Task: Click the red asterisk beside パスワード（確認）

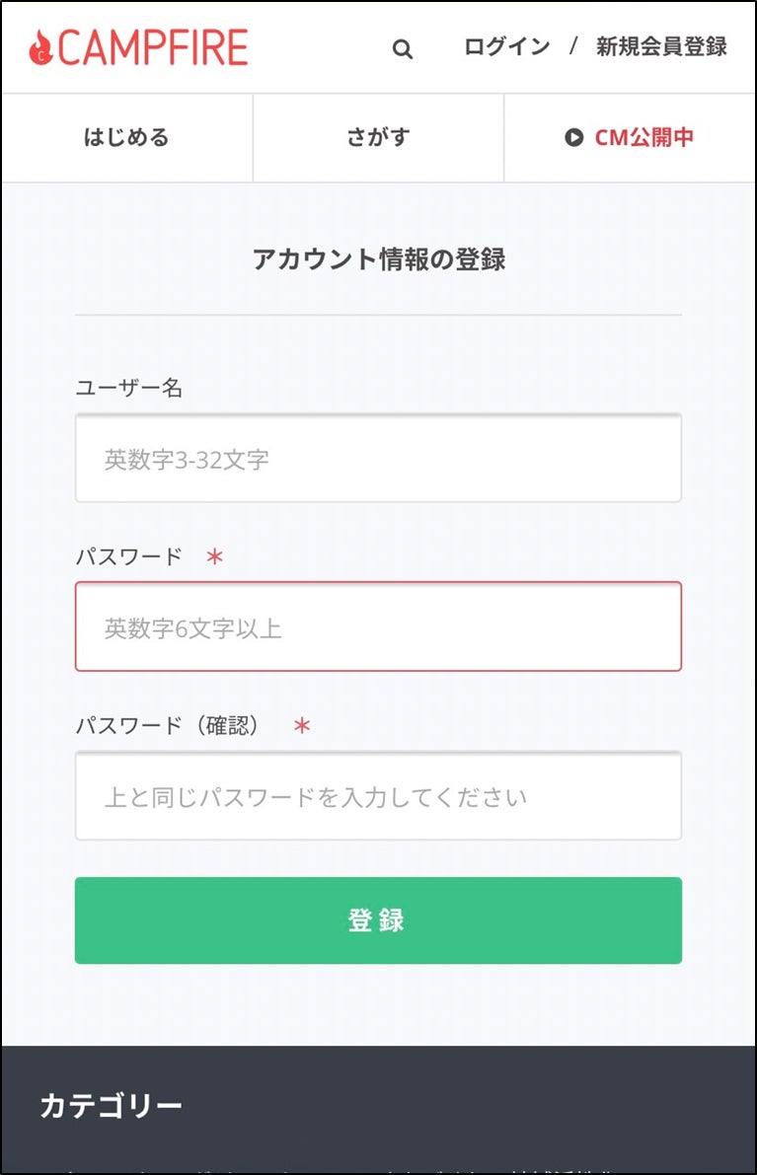Action: [302, 726]
